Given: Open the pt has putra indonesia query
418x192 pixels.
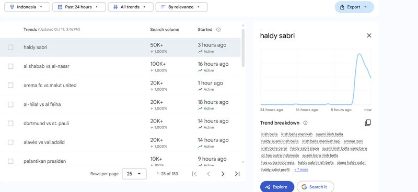Looking at the screenshot, I should pos(280,155).
